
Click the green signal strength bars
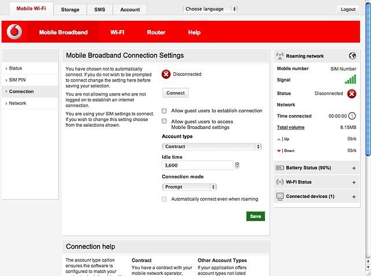(x=350, y=80)
